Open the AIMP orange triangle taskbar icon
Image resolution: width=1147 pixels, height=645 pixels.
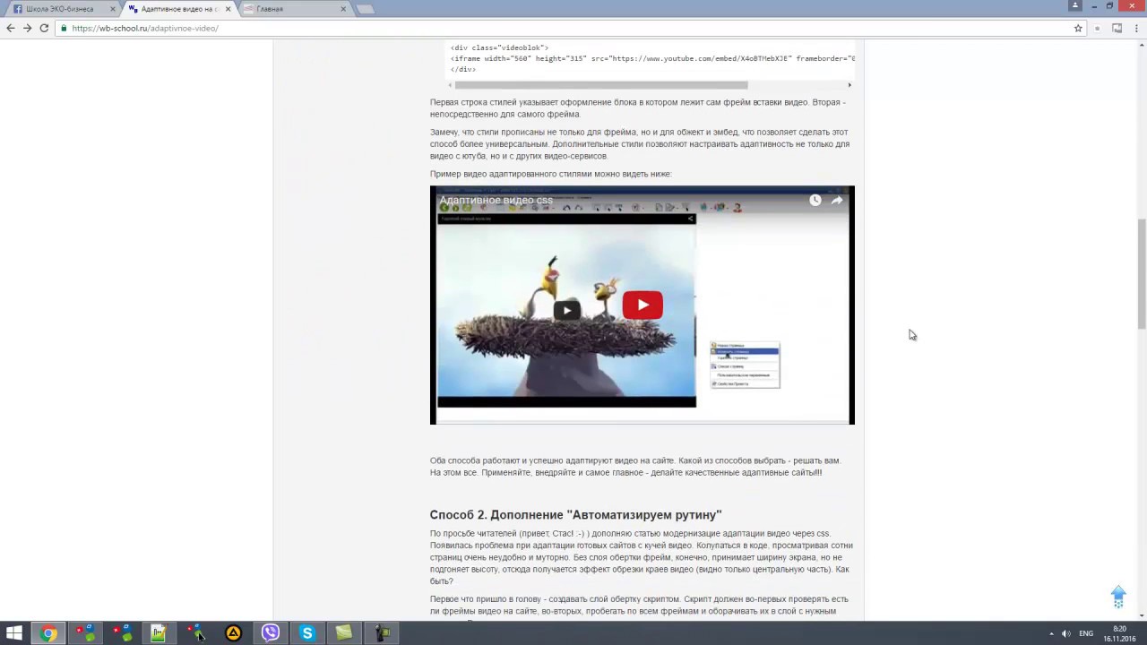pyautogui.click(x=233, y=633)
